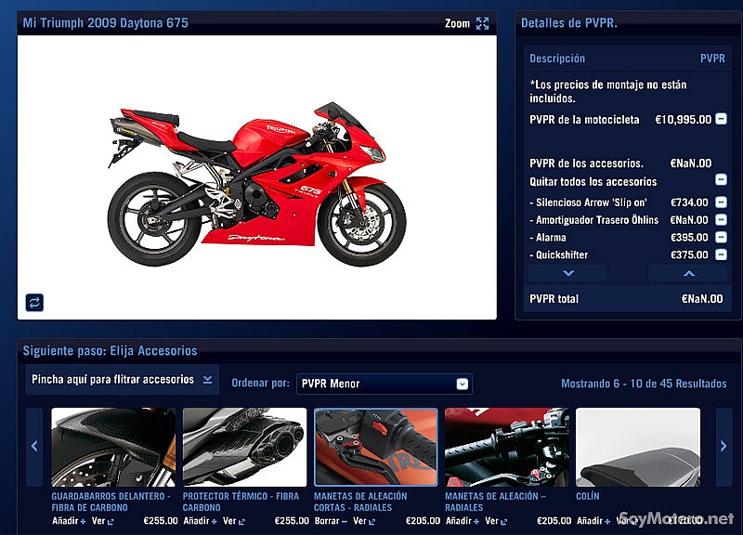The width and height of the screenshot is (743, 535).
Task: Click the Protector Térmico - Fibra Carbono title
Action: pos(241,502)
